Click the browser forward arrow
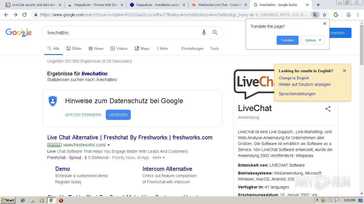 (15, 15)
